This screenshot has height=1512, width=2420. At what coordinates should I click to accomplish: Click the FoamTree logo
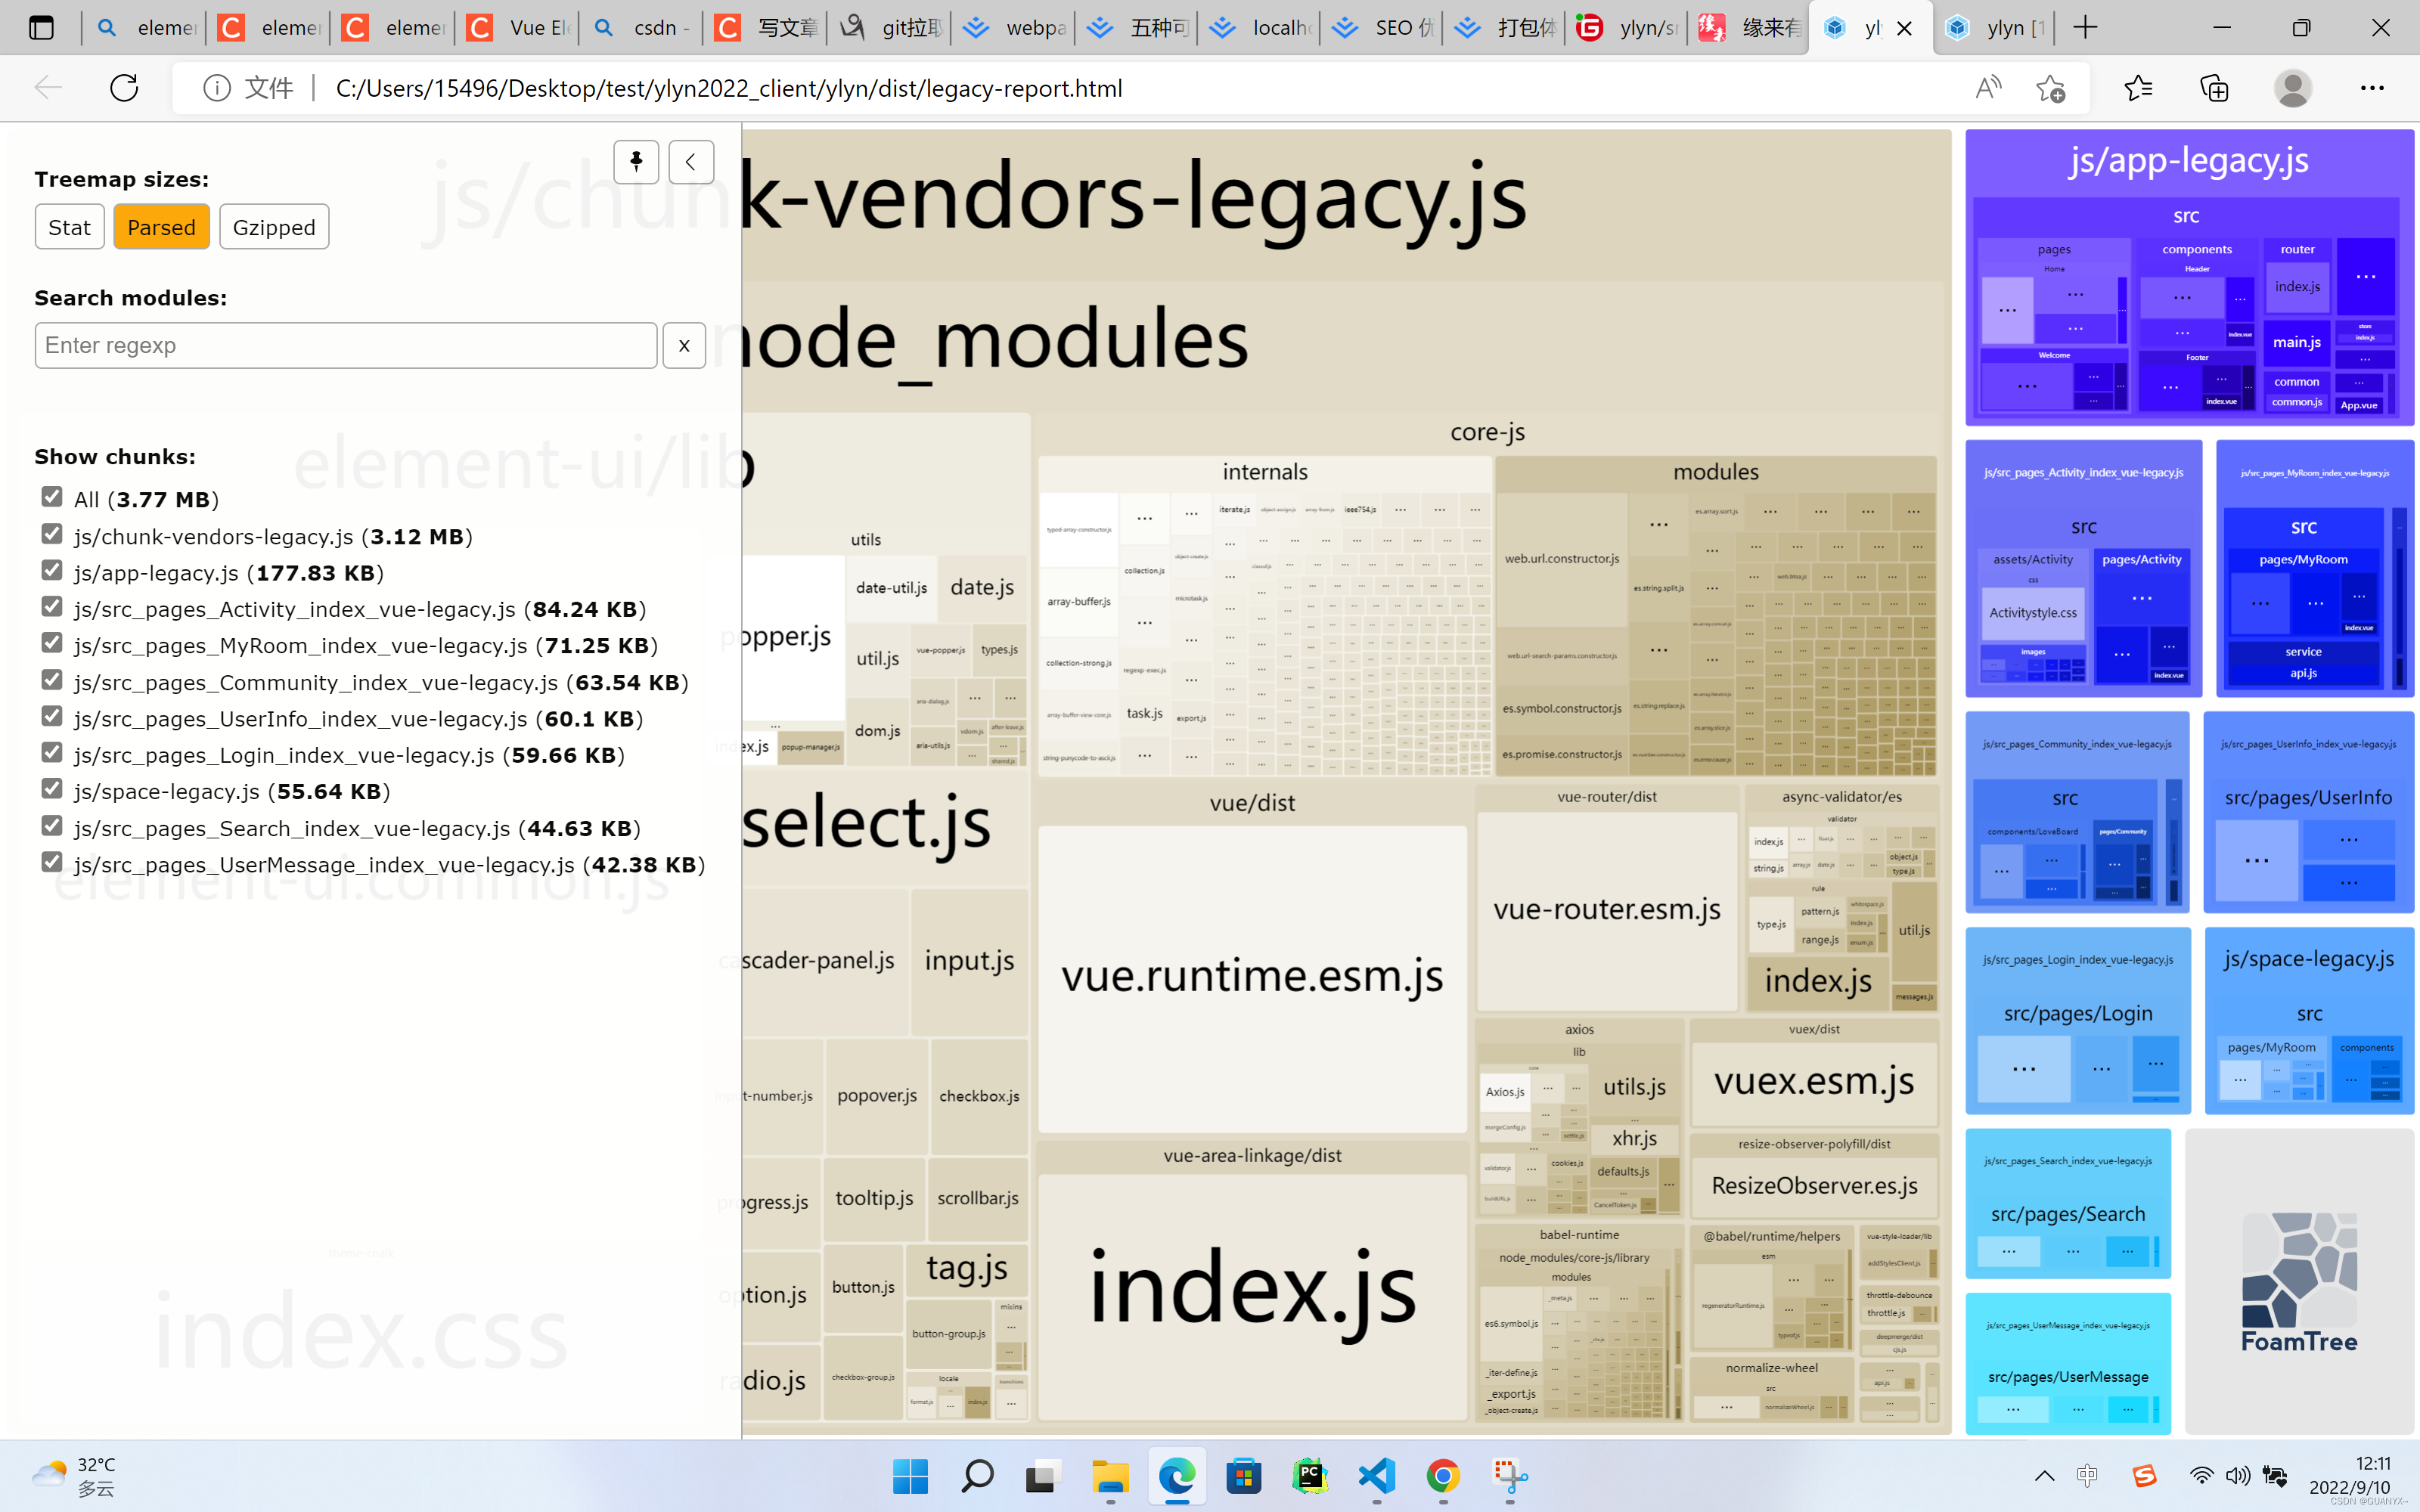click(x=2299, y=1283)
